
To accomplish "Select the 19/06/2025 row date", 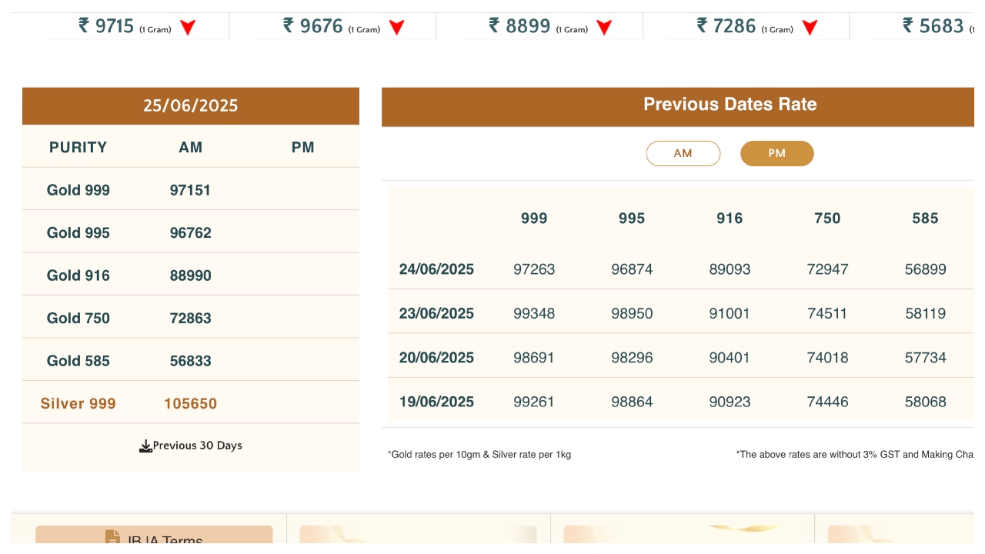I will tap(436, 402).
